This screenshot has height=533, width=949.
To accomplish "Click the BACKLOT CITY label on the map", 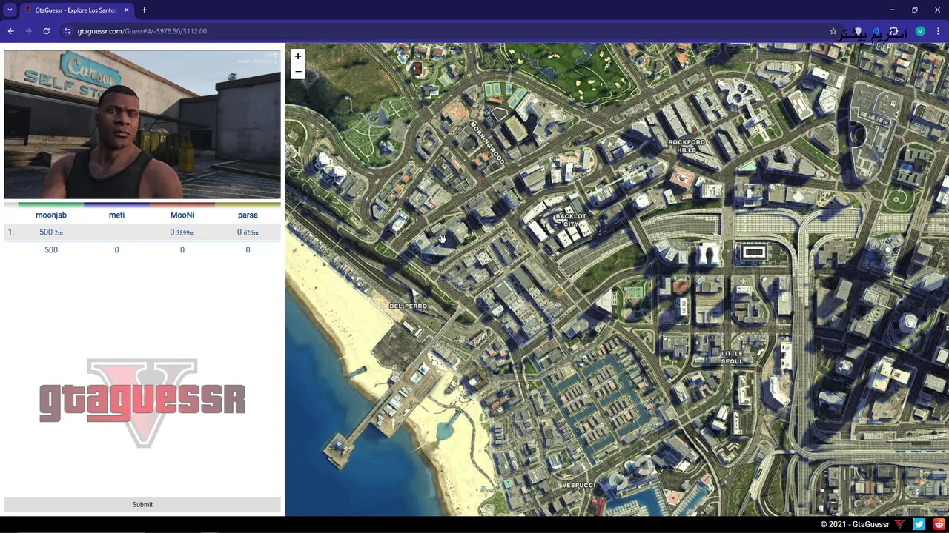I will tap(570, 220).
